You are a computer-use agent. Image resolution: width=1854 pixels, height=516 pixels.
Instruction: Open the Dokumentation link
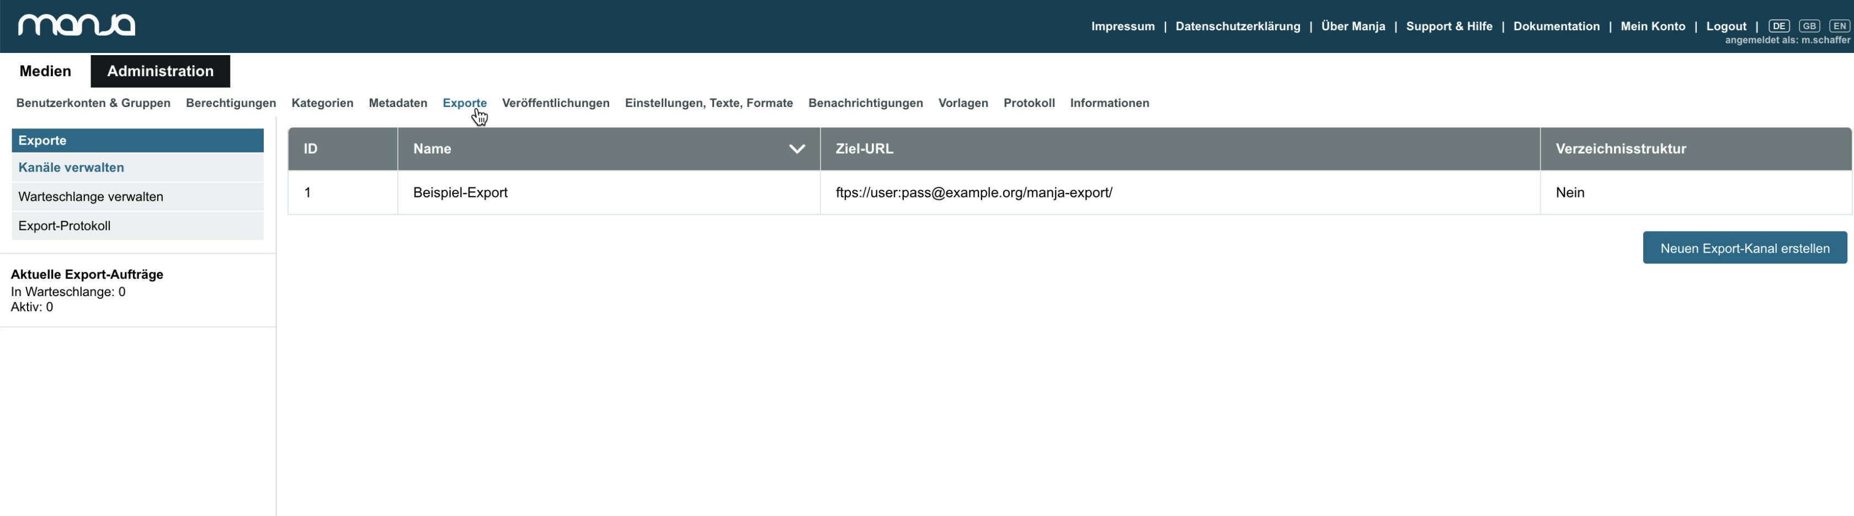1556,26
